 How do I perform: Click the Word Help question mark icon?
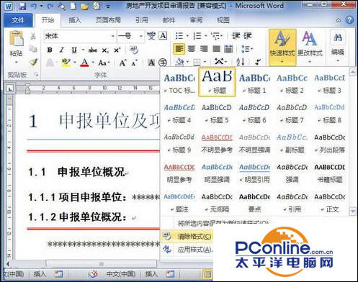click(349, 20)
